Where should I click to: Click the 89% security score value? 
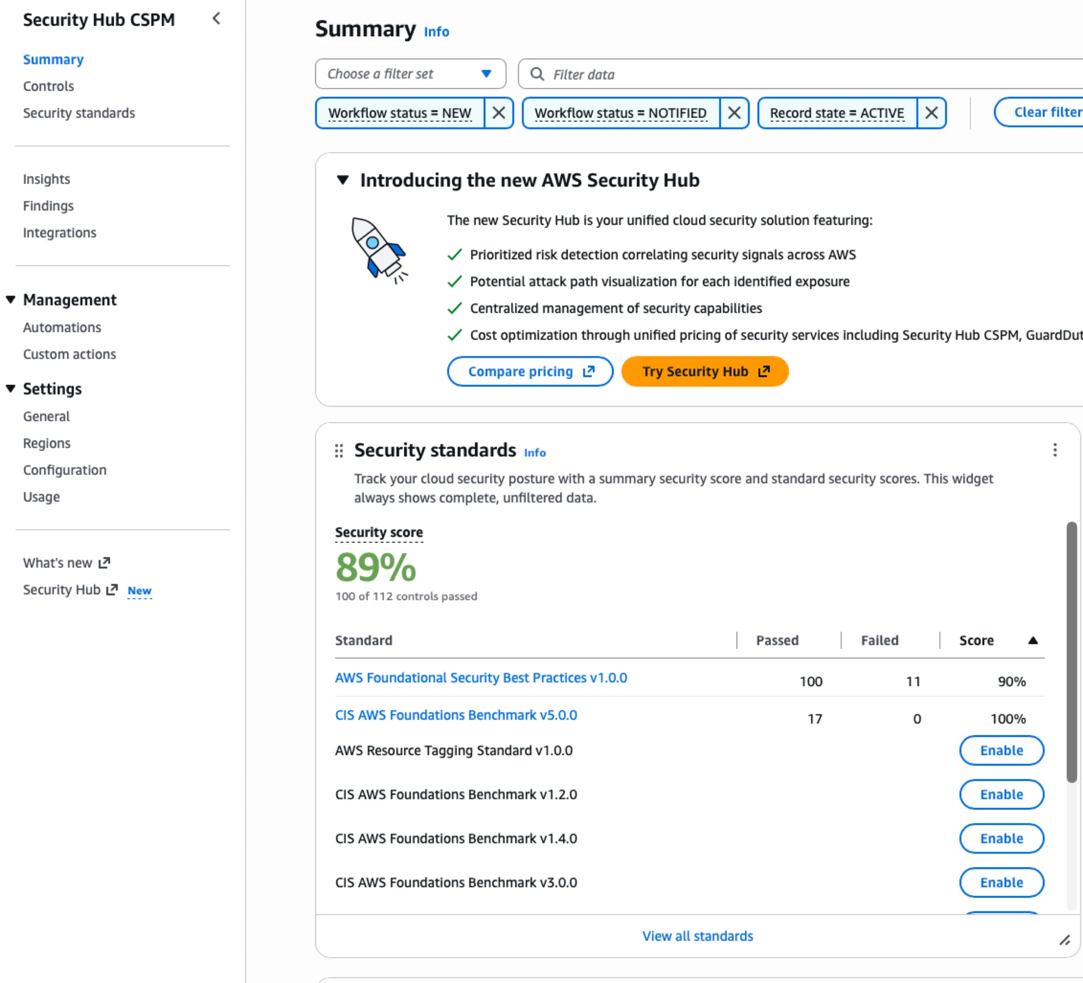coord(376,567)
